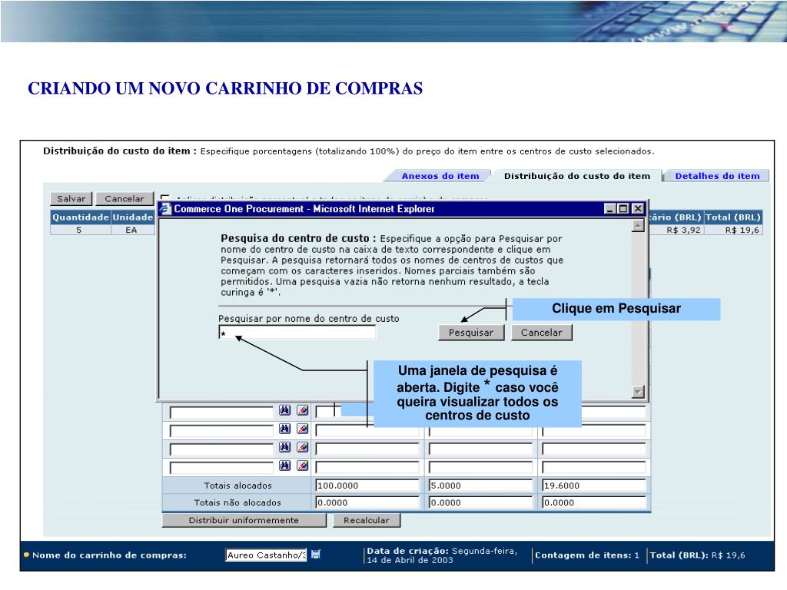Click the 100.0000 Totais alocados field

367,486
